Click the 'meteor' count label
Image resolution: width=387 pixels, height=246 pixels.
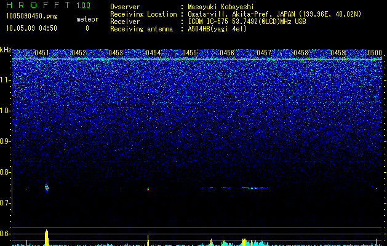[87, 19]
